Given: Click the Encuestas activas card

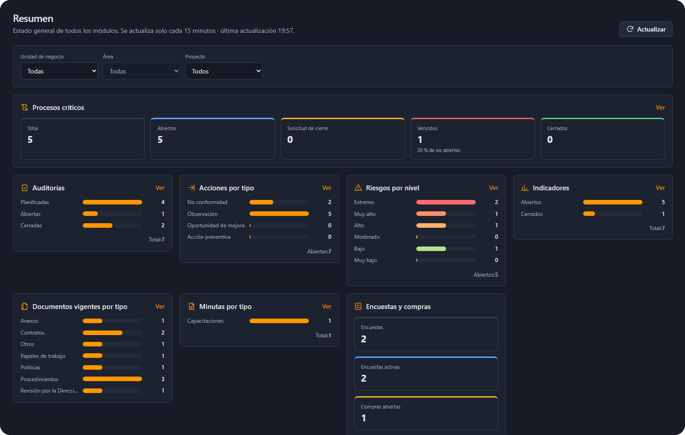Looking at the screenshot, I should pyautogui.click(x=426, y=373).
